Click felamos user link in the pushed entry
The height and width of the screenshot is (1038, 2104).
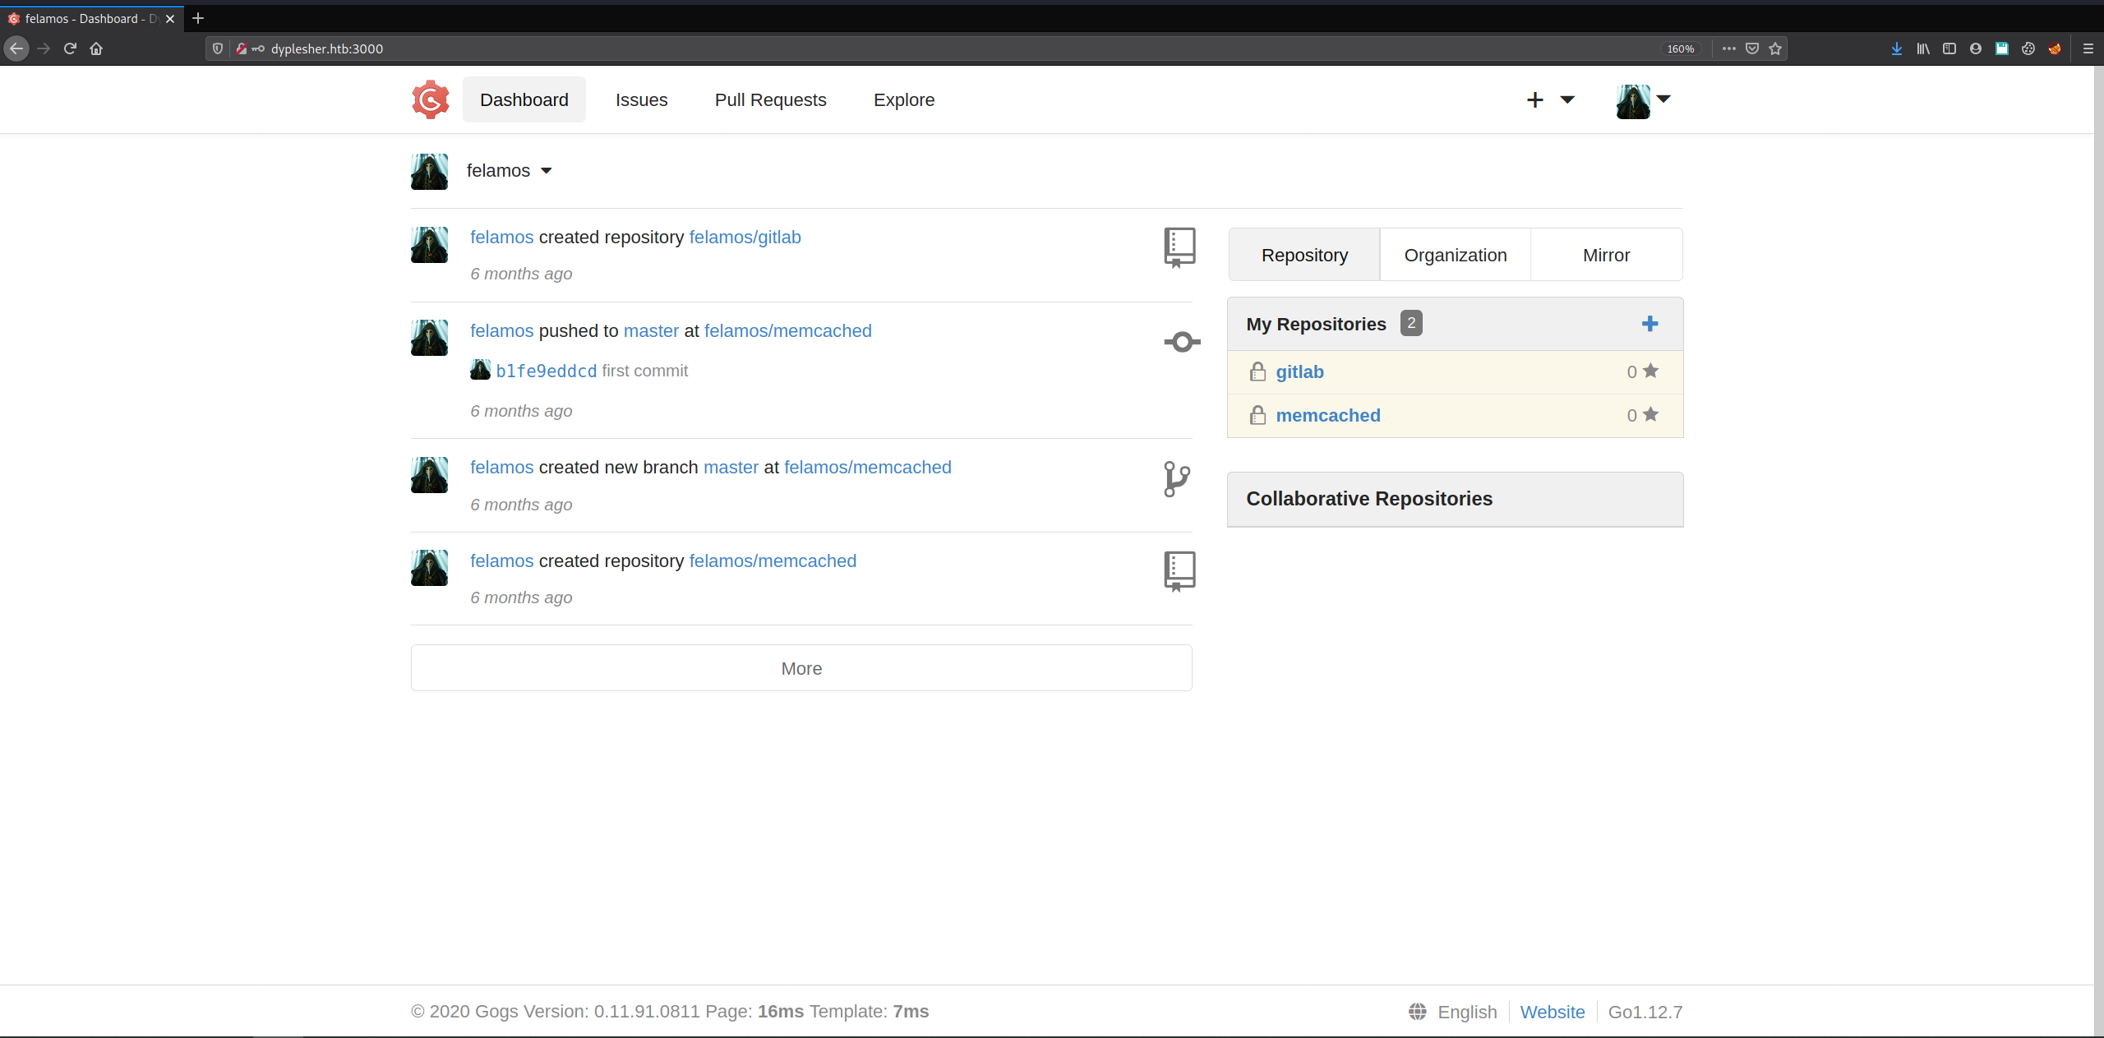[501, 331]
